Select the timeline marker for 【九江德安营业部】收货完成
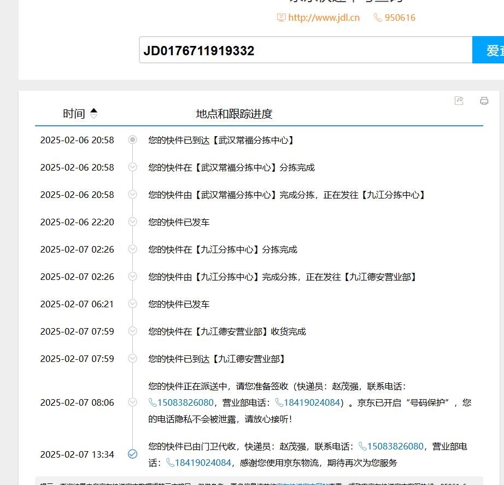 [132, 331]
